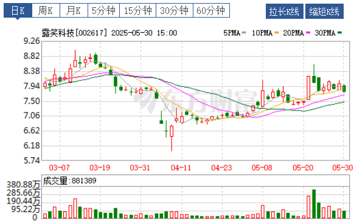Click the 5PMA gray legend swatch
This screenshot has width=354, height=223.
point(244,33)
